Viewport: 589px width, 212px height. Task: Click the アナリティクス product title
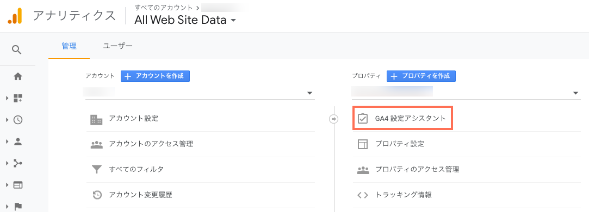pos(74,16)
